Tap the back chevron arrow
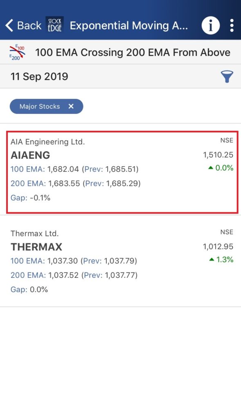241x419 pixels. point(8,25)
